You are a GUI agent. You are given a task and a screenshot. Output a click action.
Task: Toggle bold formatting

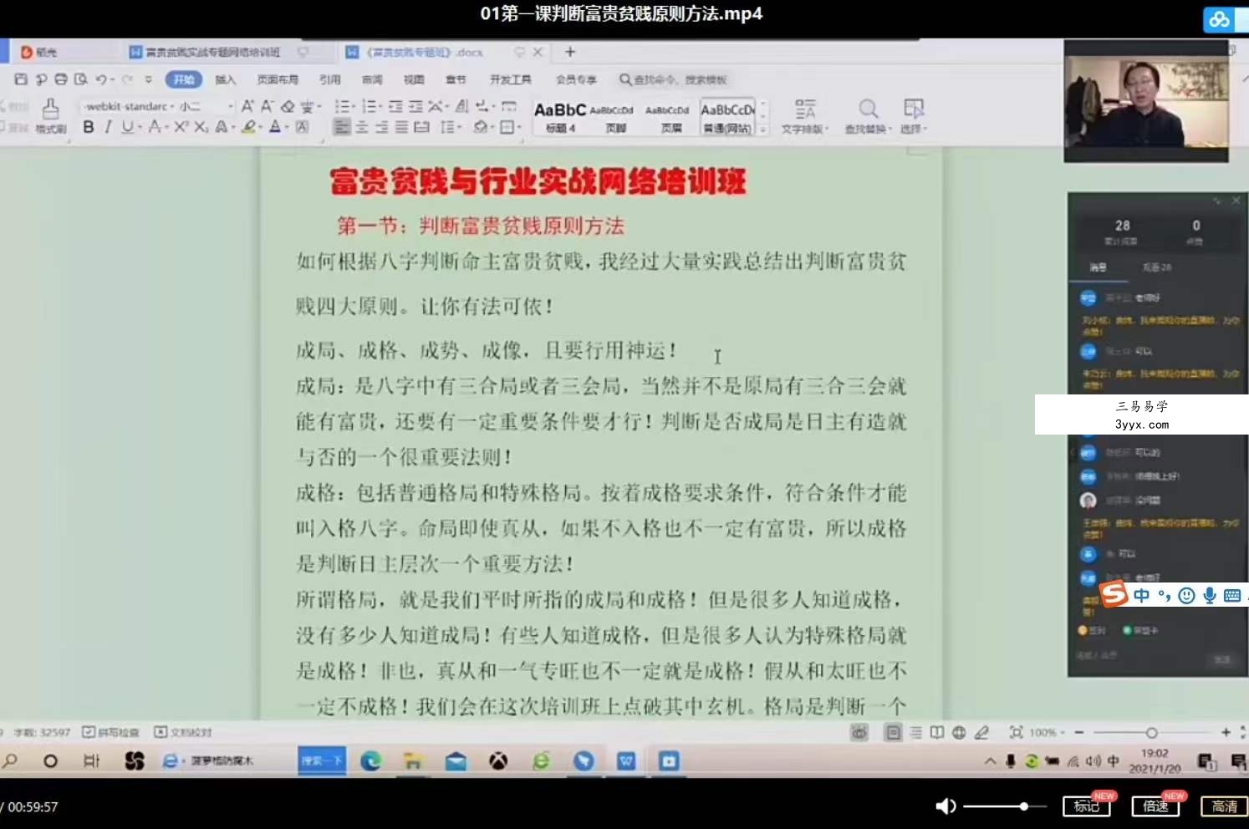(89, 127)
